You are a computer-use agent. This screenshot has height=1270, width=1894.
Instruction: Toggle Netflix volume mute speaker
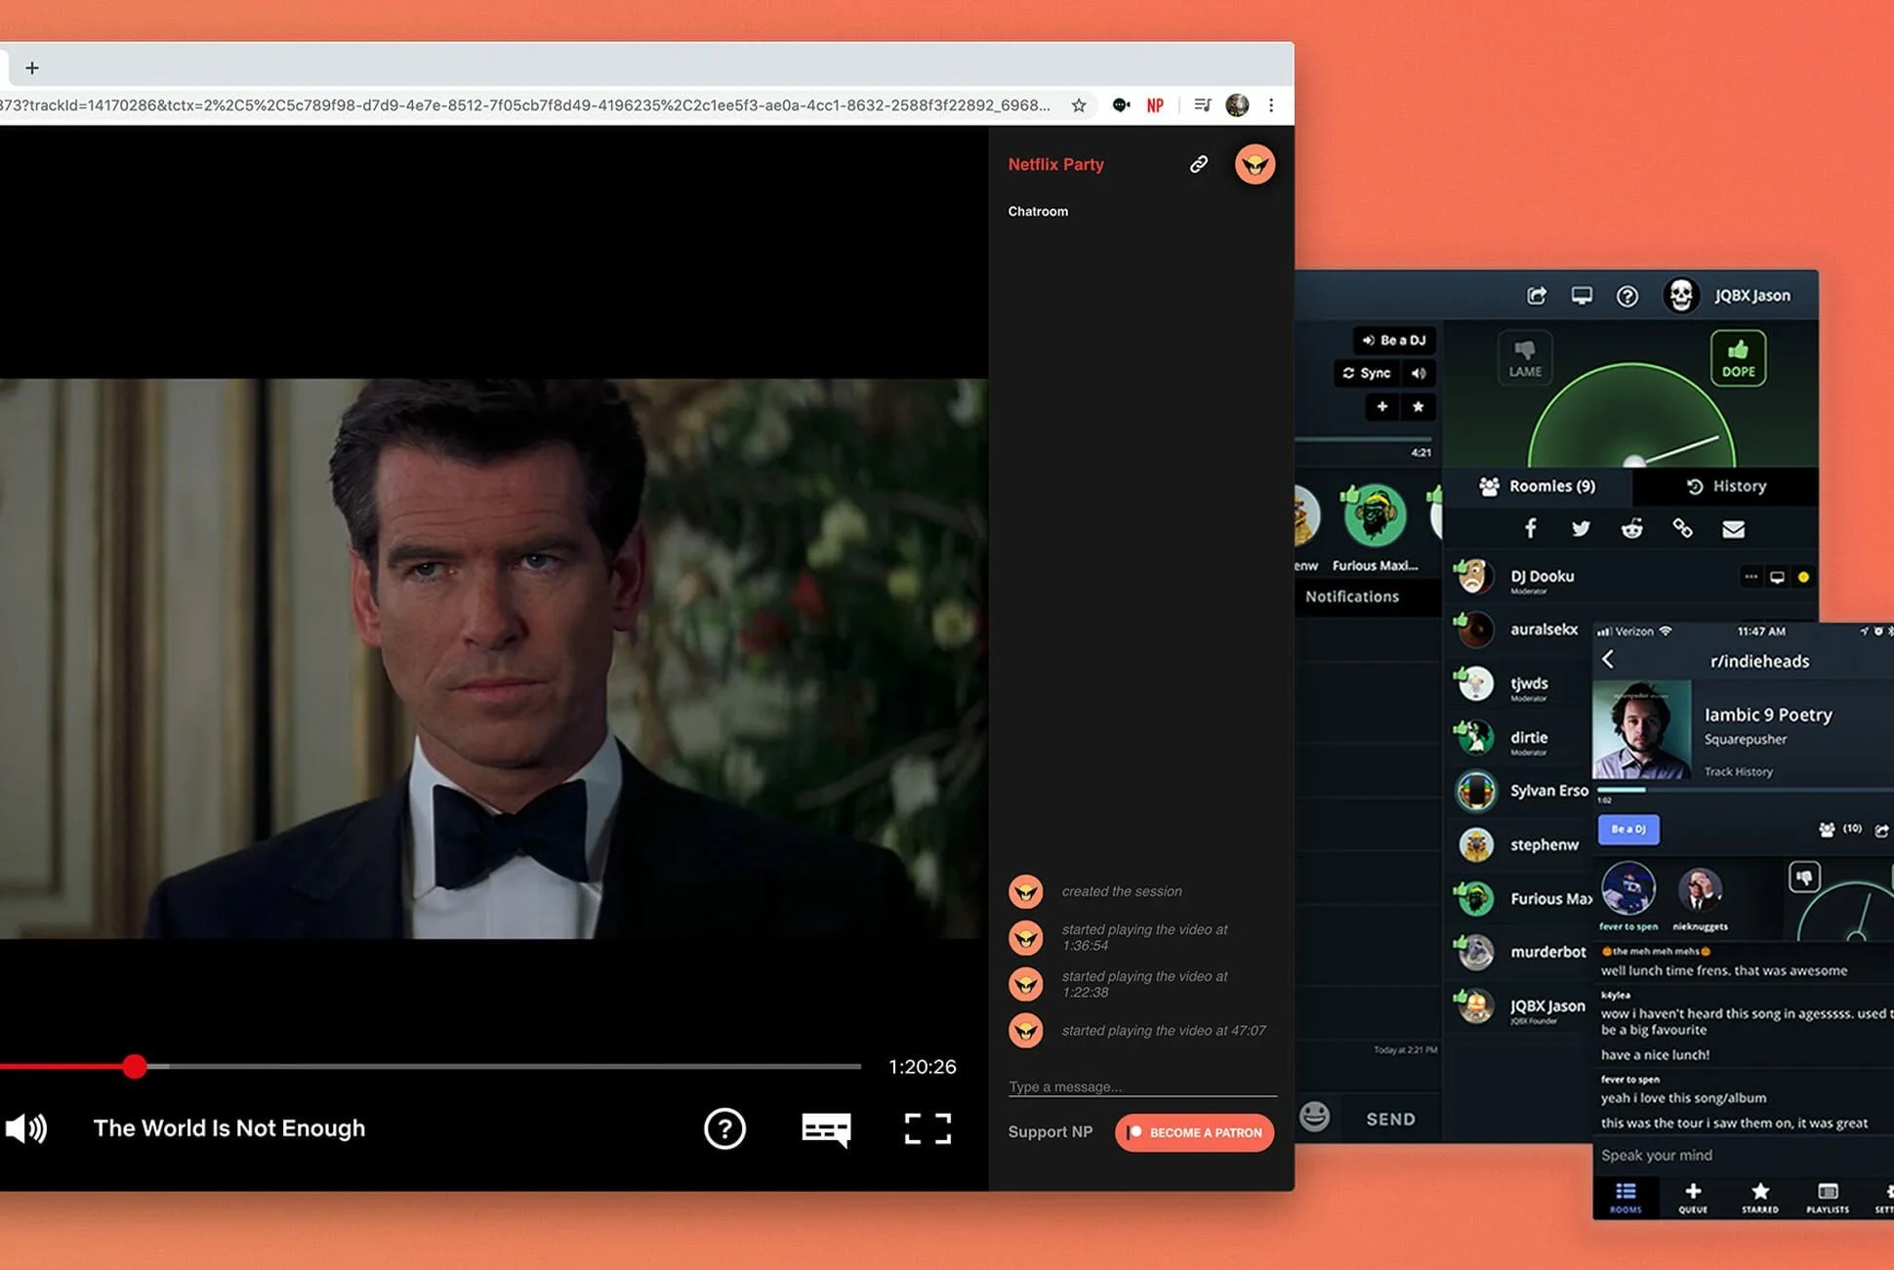point(26,1128)
